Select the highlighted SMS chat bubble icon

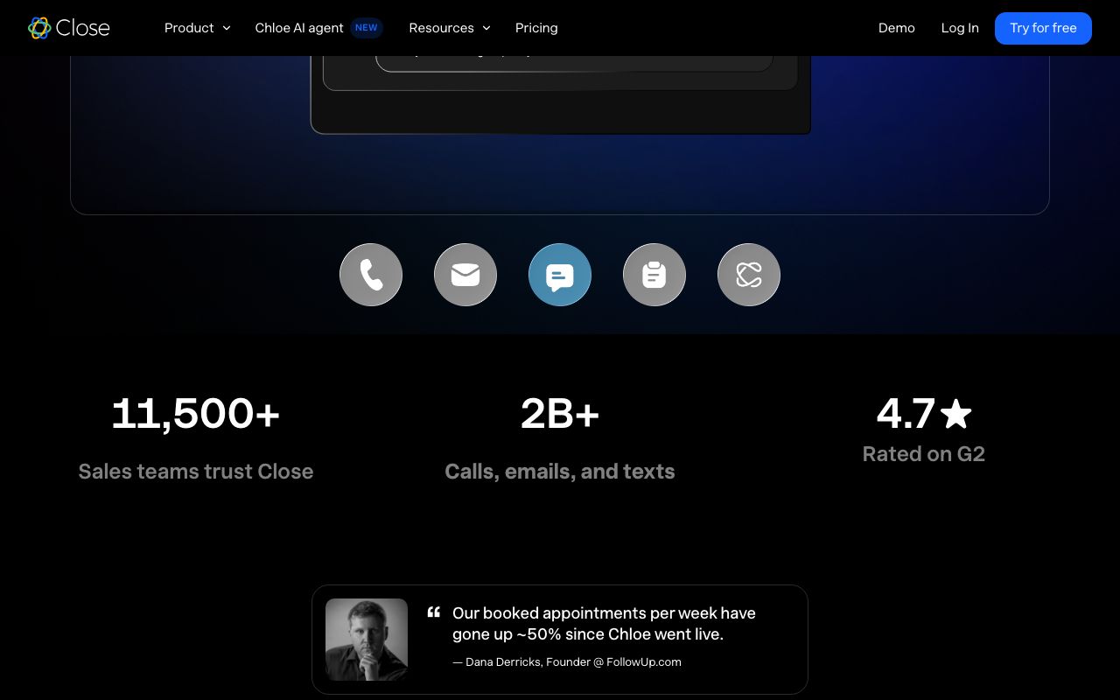(x=560, y=275)
